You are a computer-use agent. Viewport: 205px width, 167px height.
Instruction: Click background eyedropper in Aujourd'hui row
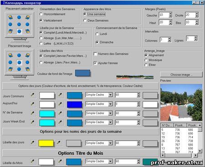coord(60,104)
